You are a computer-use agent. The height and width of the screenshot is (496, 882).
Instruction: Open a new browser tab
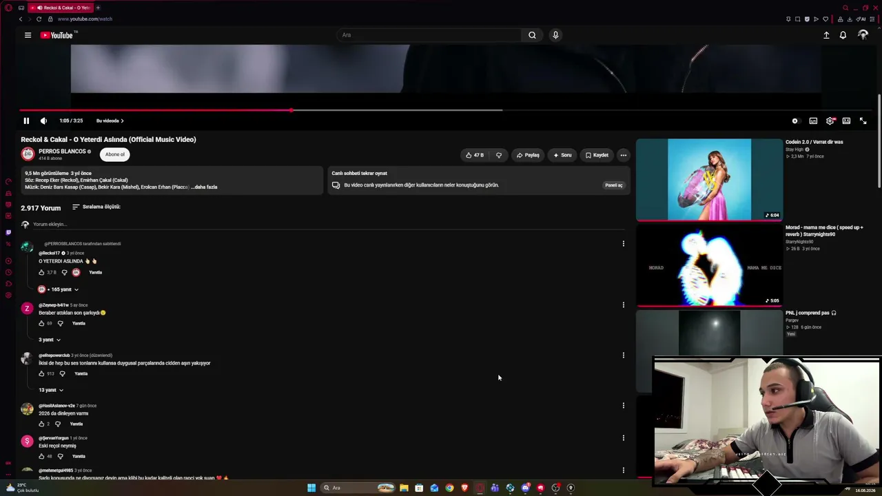(98, 8)
